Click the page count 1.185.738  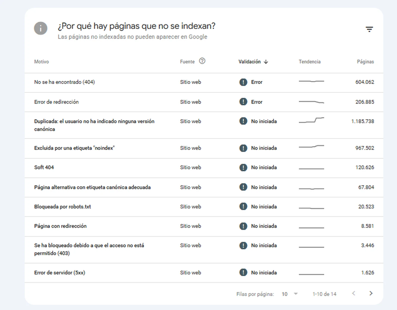click(363, 121)
